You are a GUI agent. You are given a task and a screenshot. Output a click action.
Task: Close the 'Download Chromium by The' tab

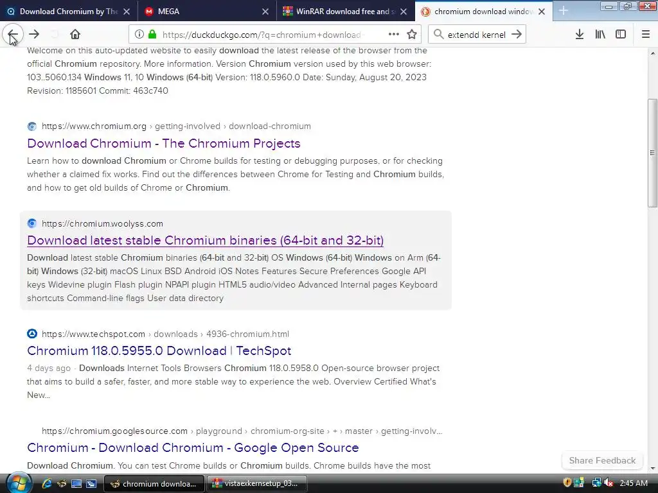coord(127,12)
